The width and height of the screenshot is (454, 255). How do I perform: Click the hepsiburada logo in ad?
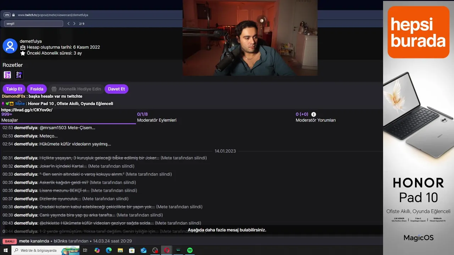pos(419,32)
